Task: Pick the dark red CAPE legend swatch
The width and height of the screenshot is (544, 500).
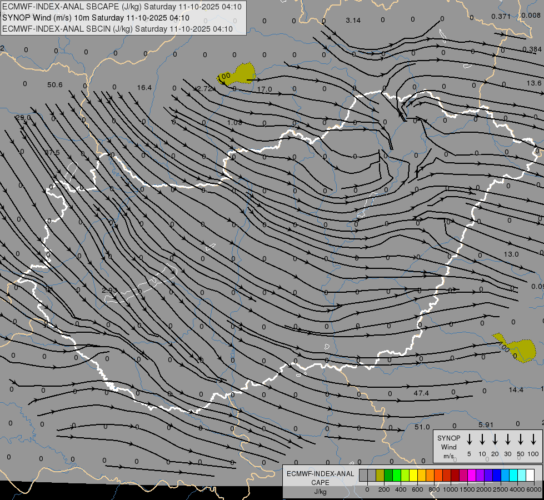Action: tap(455, 475)
